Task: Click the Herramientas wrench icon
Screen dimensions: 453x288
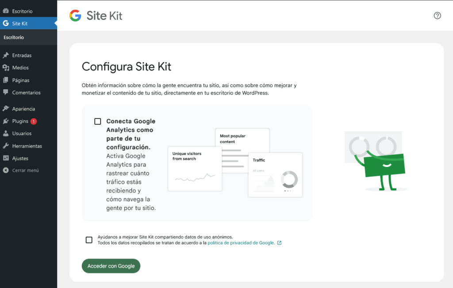Action: pyautogui.click(x=6, y=146)
